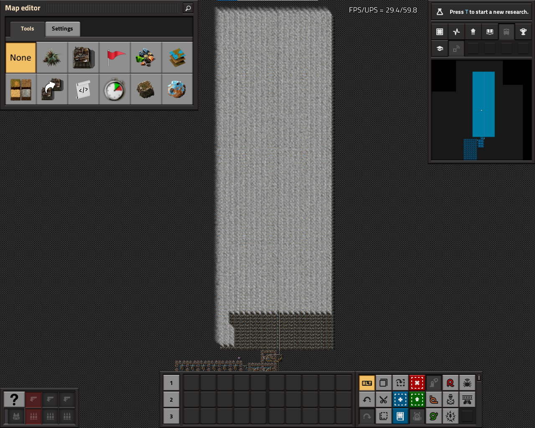535x428 pixels.
Task: Open the Factoriopedia book icon
Action: [x=490, y=32]
